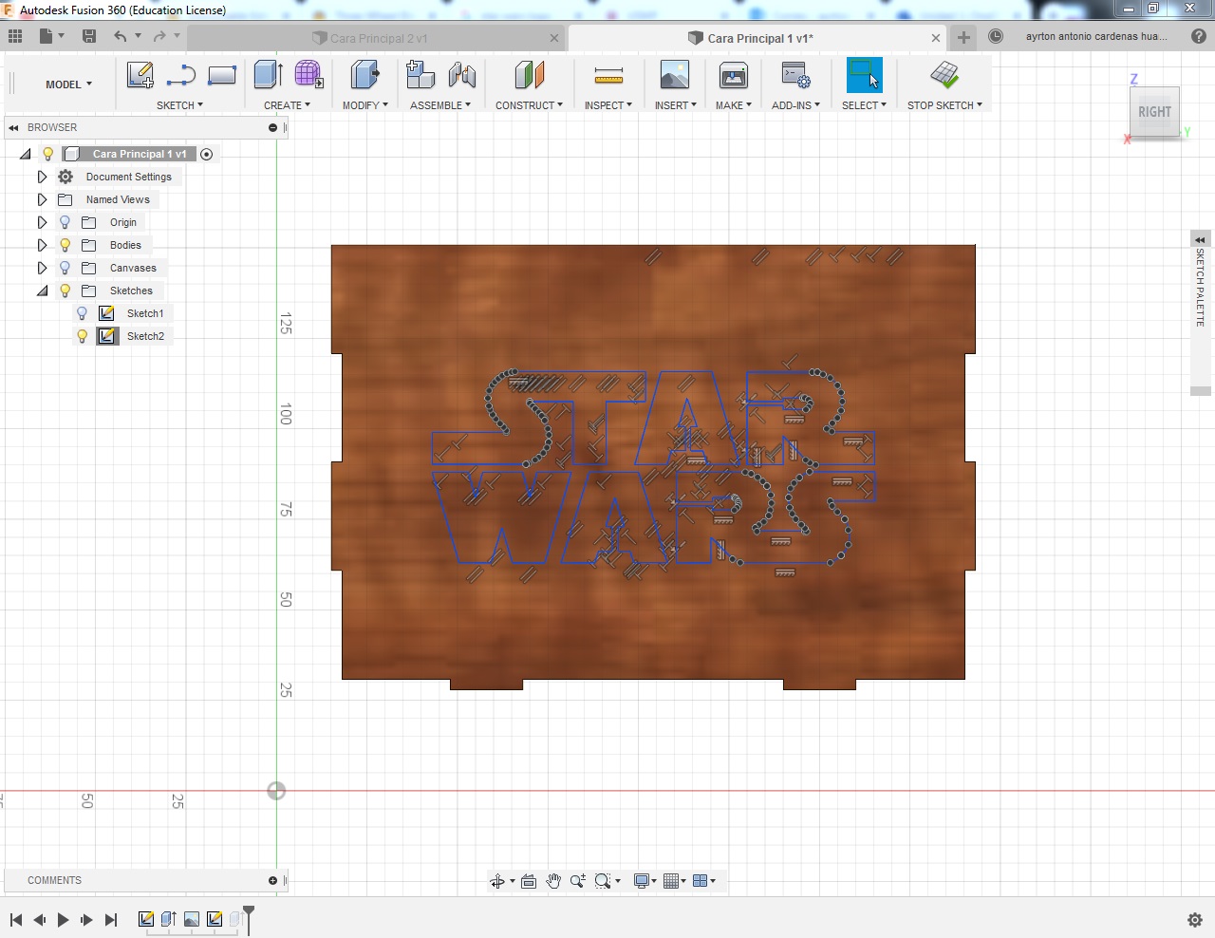
Task: Go to the start of the timeline
Action: click(16, 920)
